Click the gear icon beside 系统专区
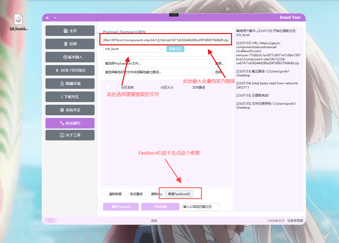 [x=62, y=110]
